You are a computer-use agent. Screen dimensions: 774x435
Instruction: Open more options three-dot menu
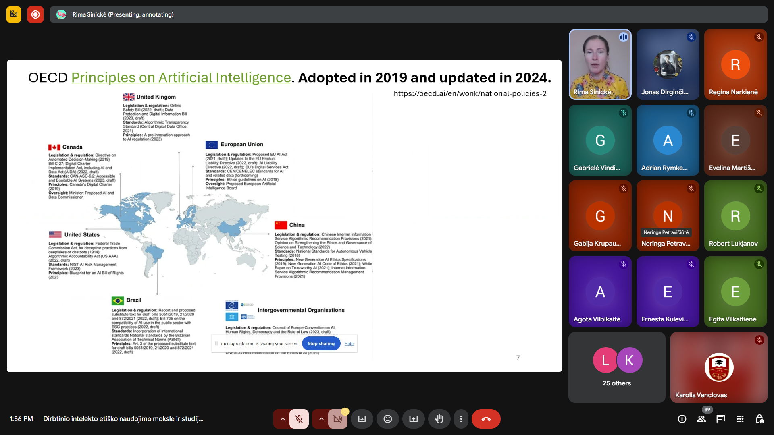461,419
